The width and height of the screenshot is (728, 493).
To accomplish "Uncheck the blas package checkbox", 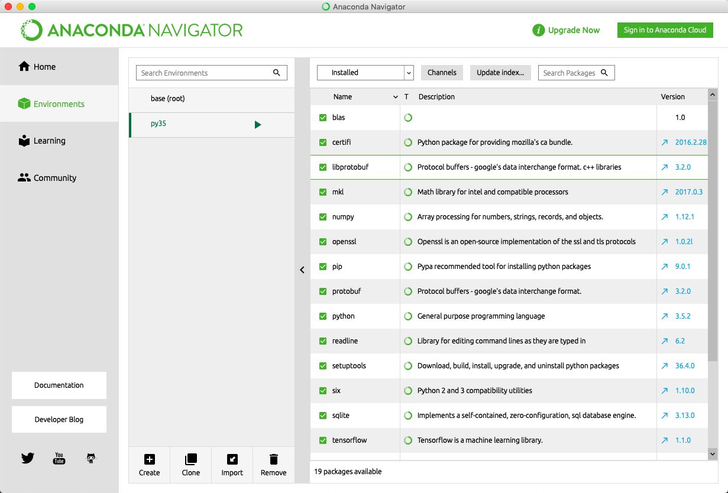I will coord(323,118).
